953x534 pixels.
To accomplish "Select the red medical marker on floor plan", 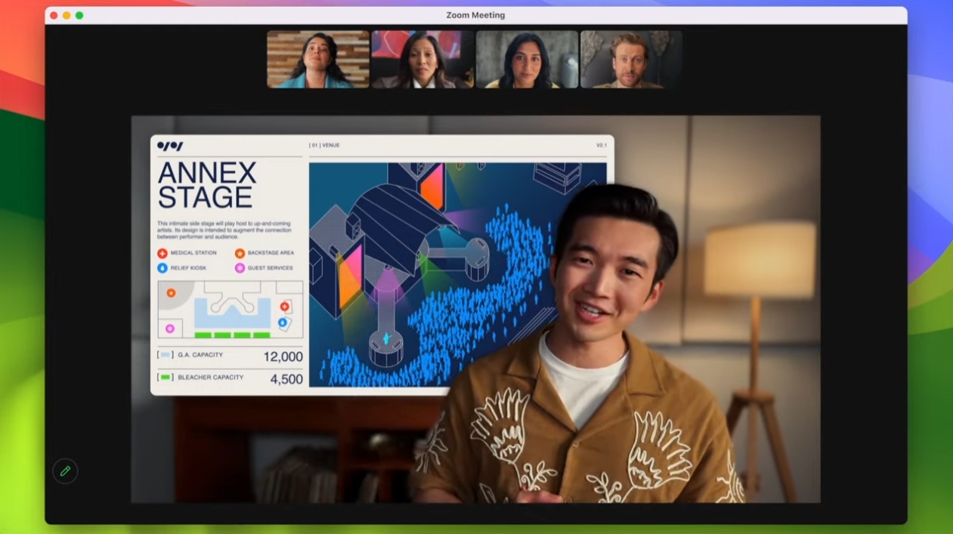I will point(285,307).
